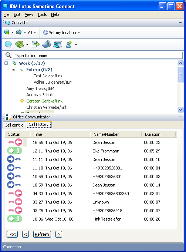This screenshot has height=252, width=186.
Task: Click the Connected status bar text
Action: coord(13,247)
